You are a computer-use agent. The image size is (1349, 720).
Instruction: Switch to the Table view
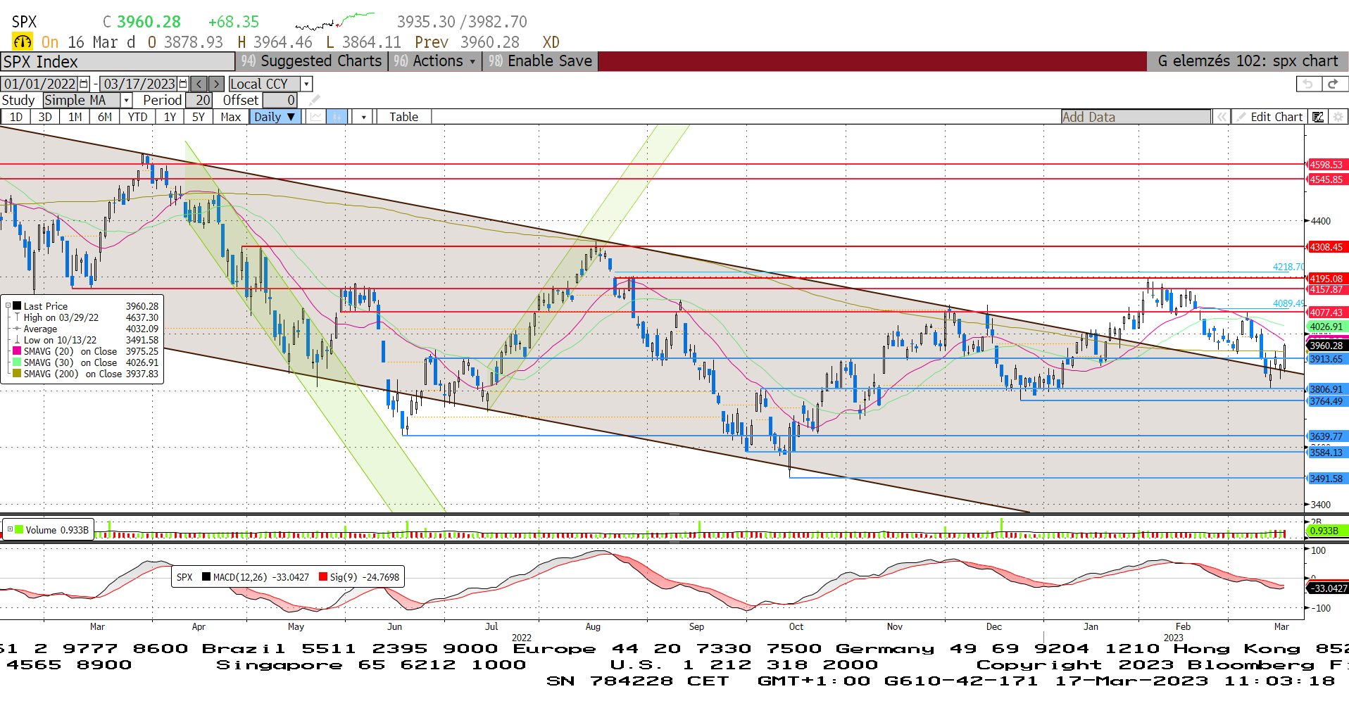click(403, 117)
